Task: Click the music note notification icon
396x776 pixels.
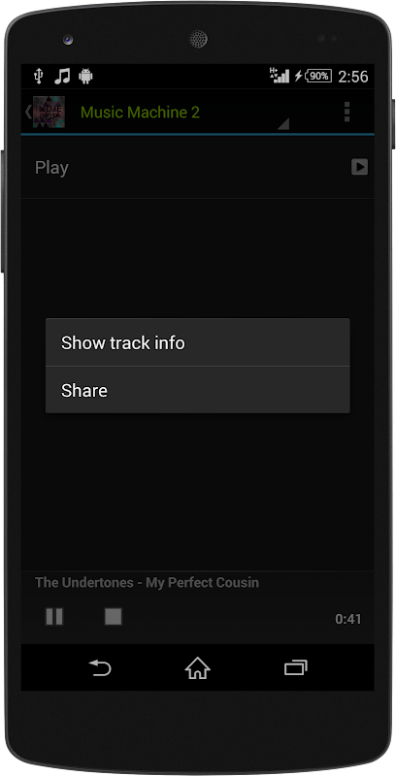Action: 62,76
